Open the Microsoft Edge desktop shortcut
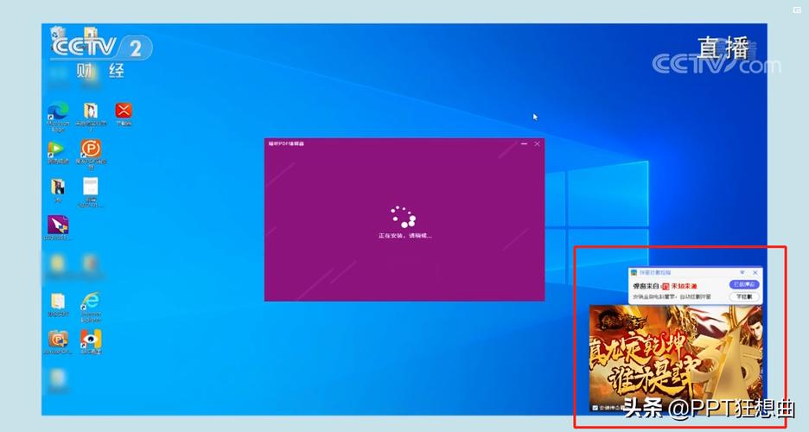 [58, 116]
